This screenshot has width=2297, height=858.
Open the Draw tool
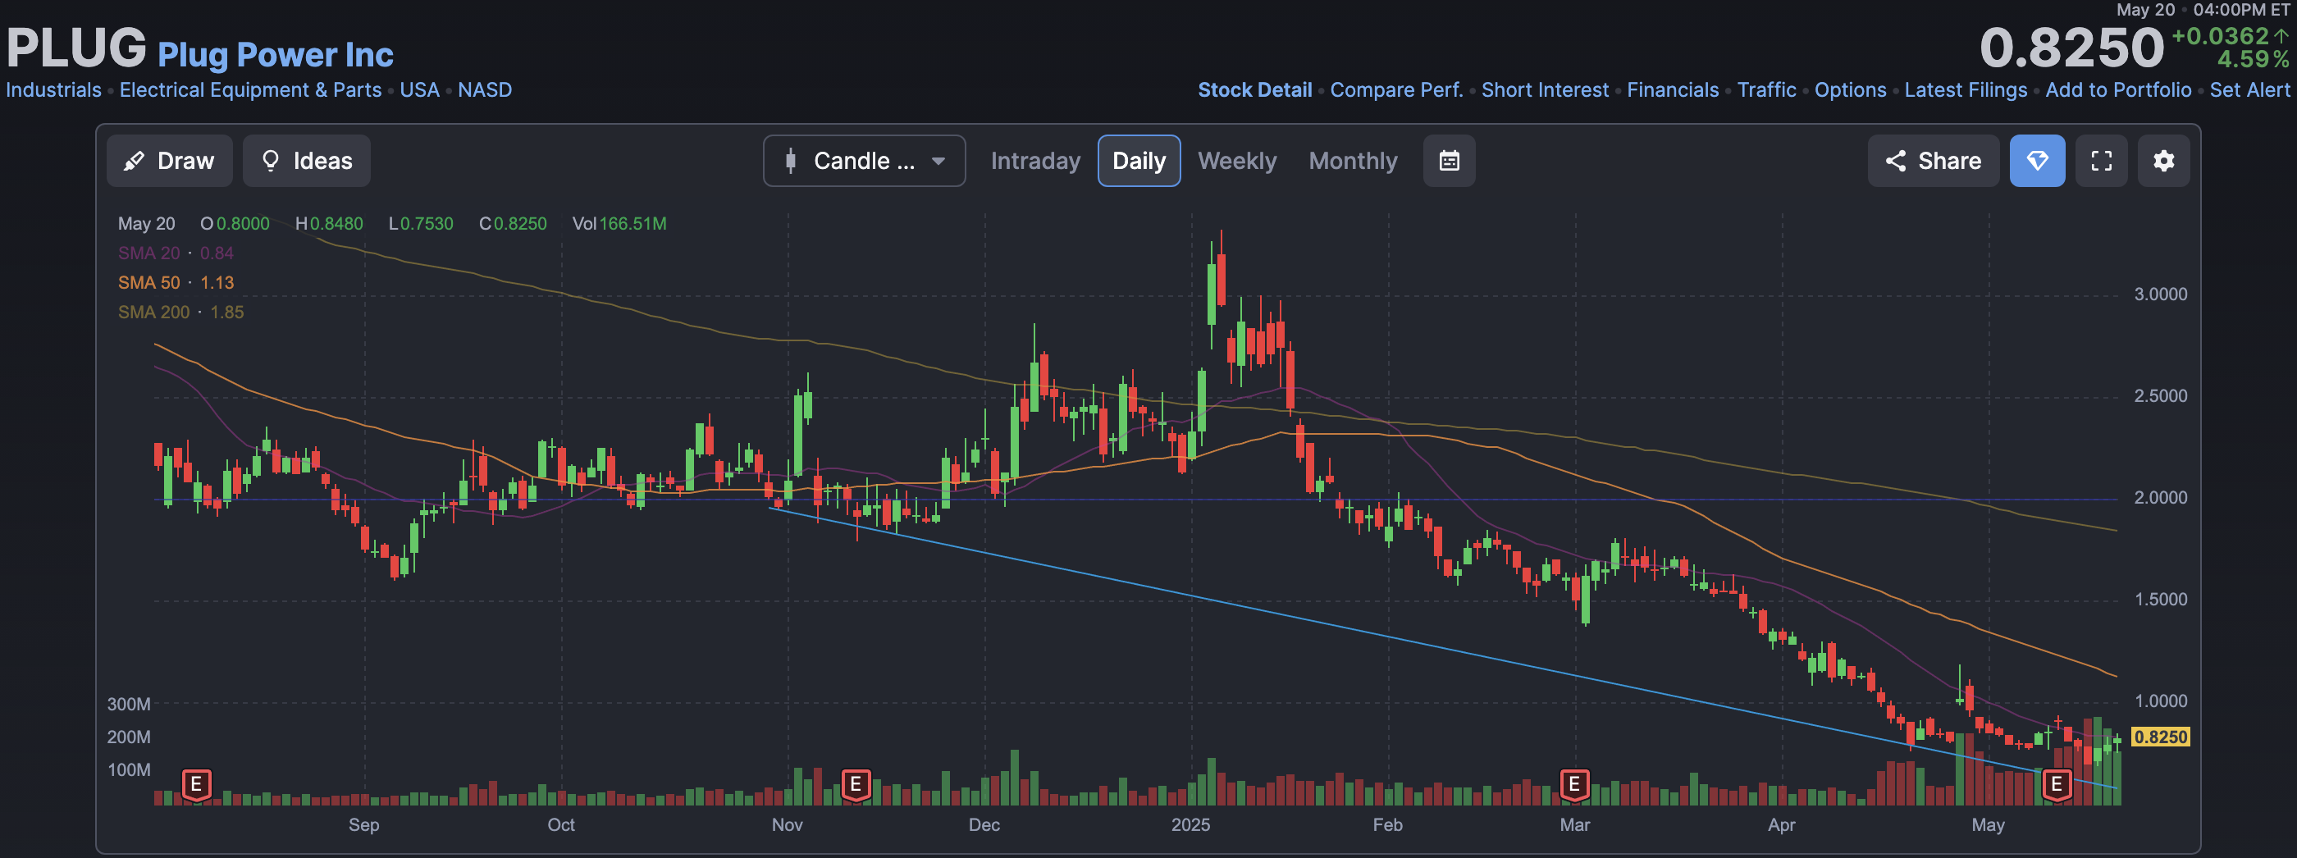[170, 161]
